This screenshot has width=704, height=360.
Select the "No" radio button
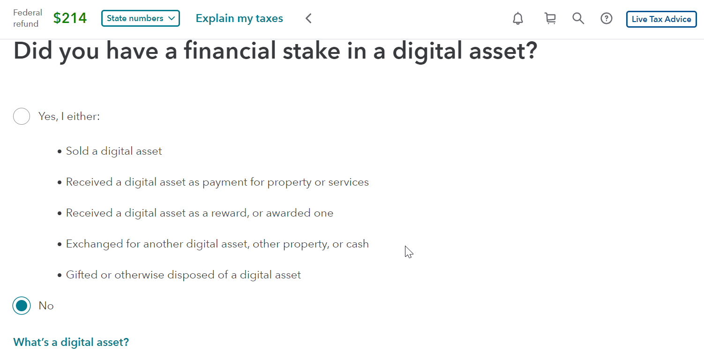click(22, 306)
